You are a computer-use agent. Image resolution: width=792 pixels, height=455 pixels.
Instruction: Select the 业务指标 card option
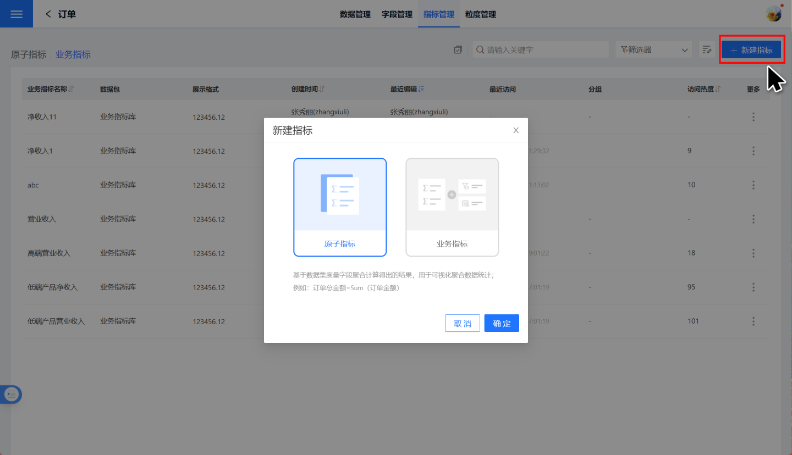(x=452, y=207)
